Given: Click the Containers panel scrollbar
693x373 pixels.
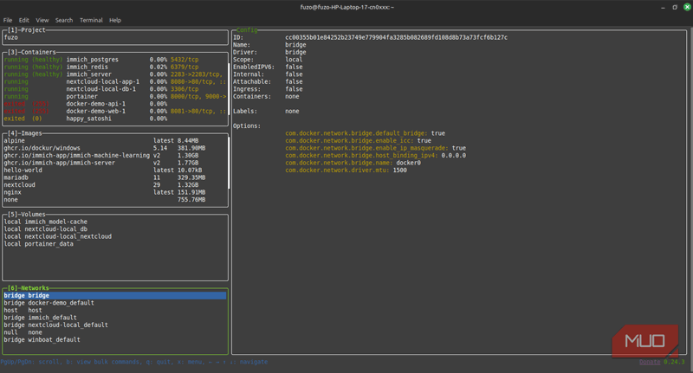Looking at the screenshot, I should [x=229, y=88].
